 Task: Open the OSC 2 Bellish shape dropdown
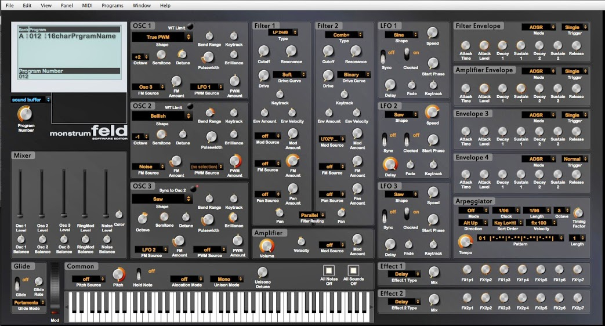coord(162,116)
